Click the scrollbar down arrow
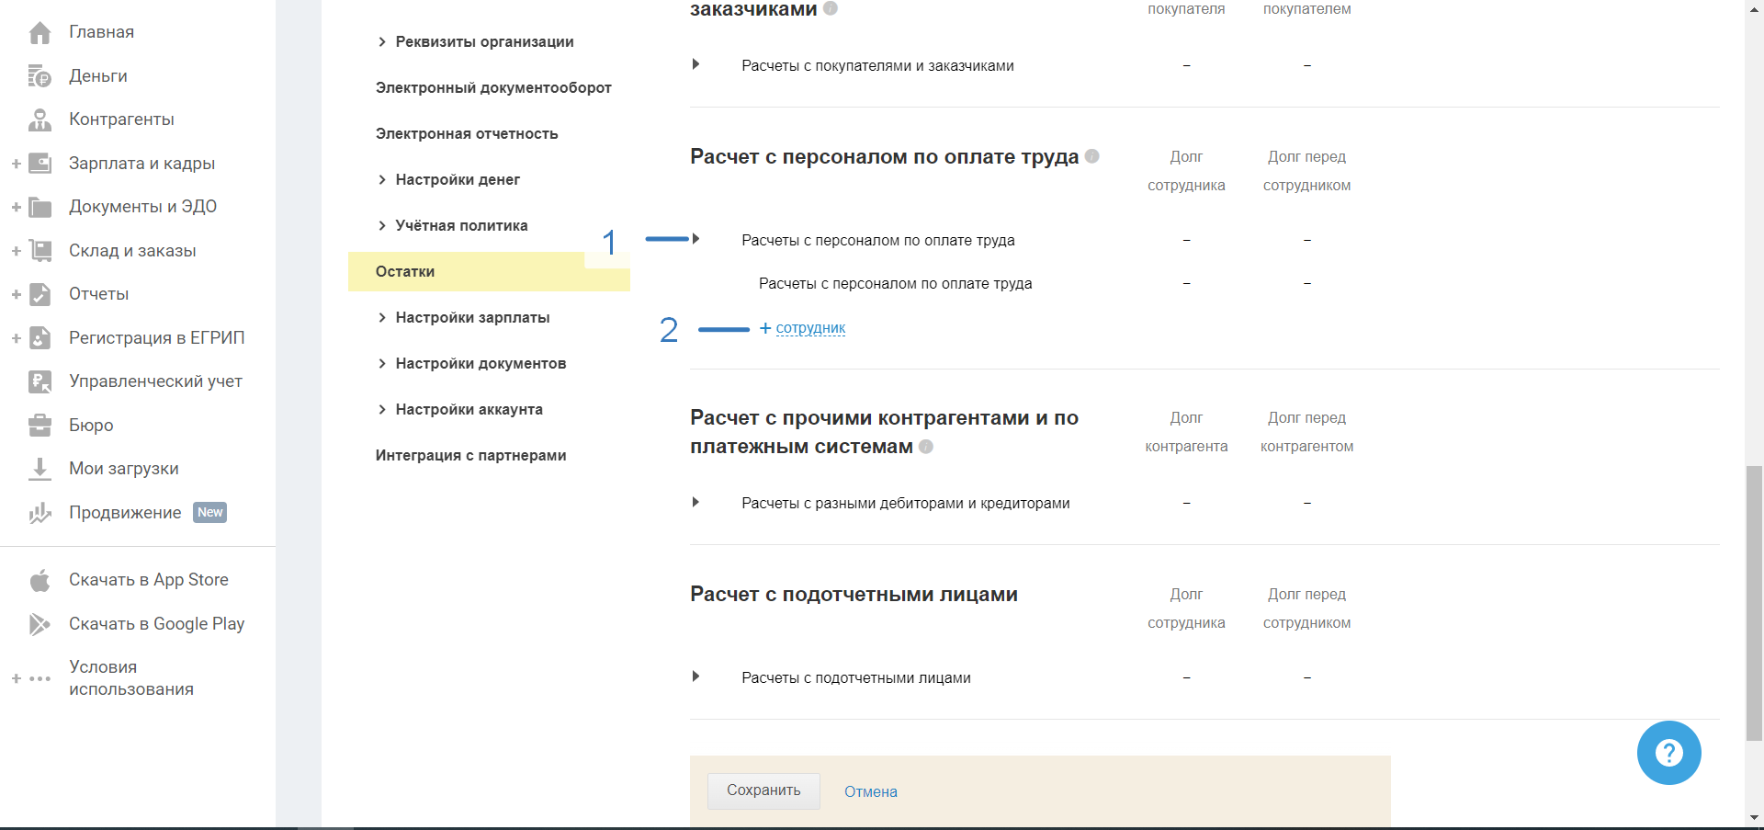Viewport: 1764px width, 830px height. coord(1754,817)
